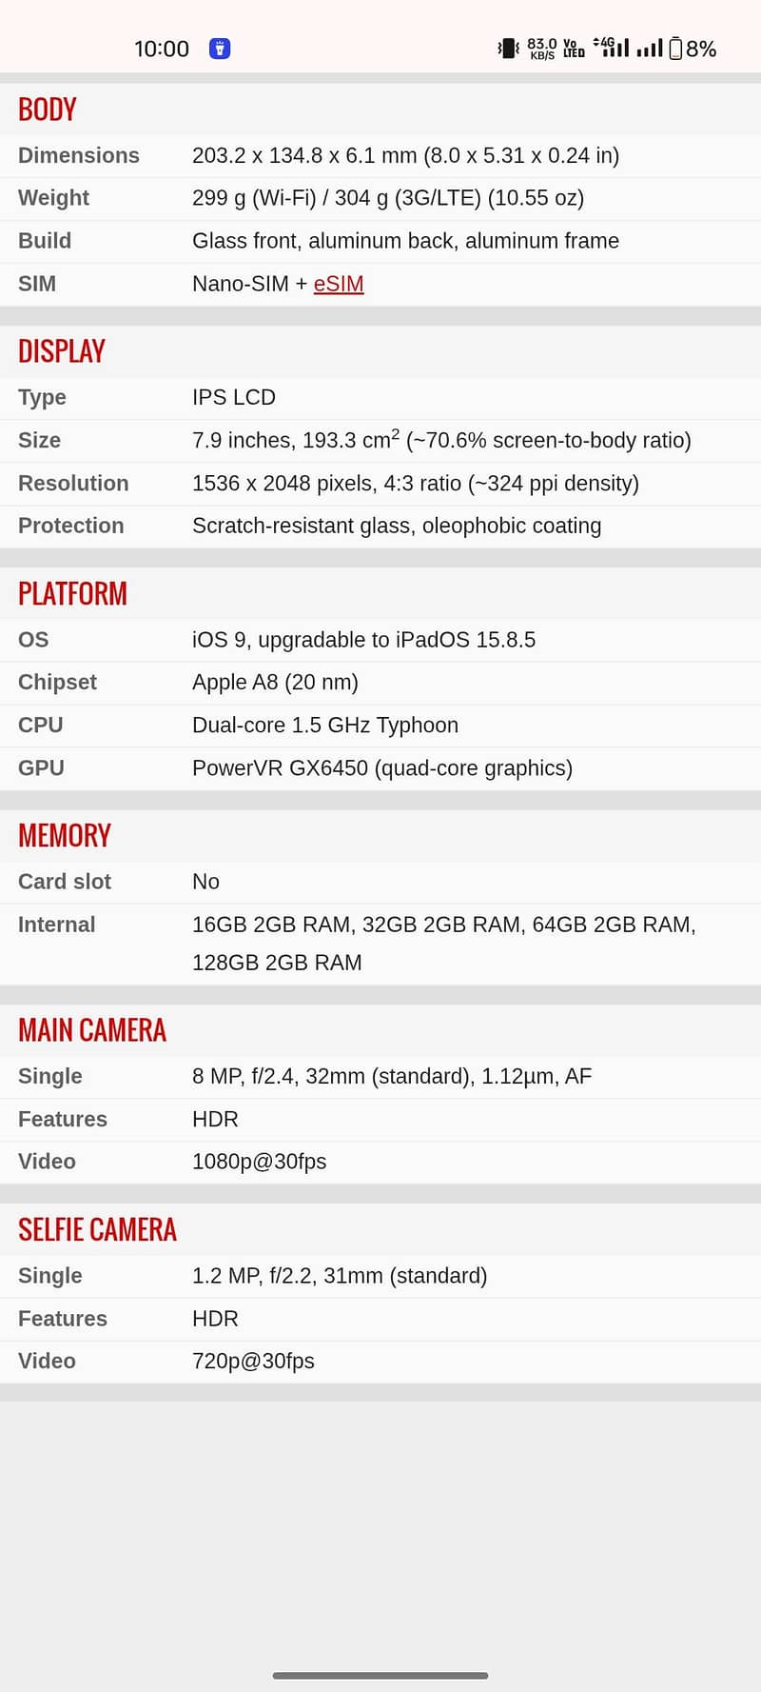Tap the 4G signal strength icon
The height and width of the screenshot is (1692, 761).
[611, 47]
